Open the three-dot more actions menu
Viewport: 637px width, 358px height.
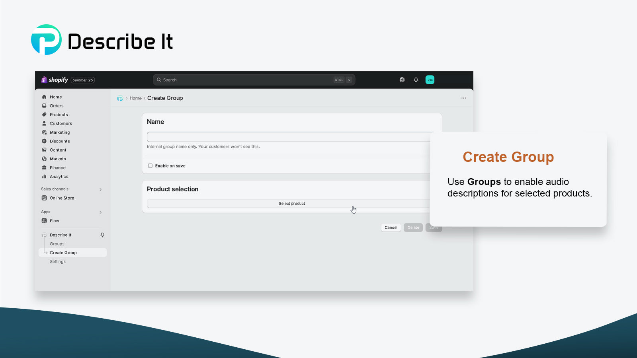[464, 98]
